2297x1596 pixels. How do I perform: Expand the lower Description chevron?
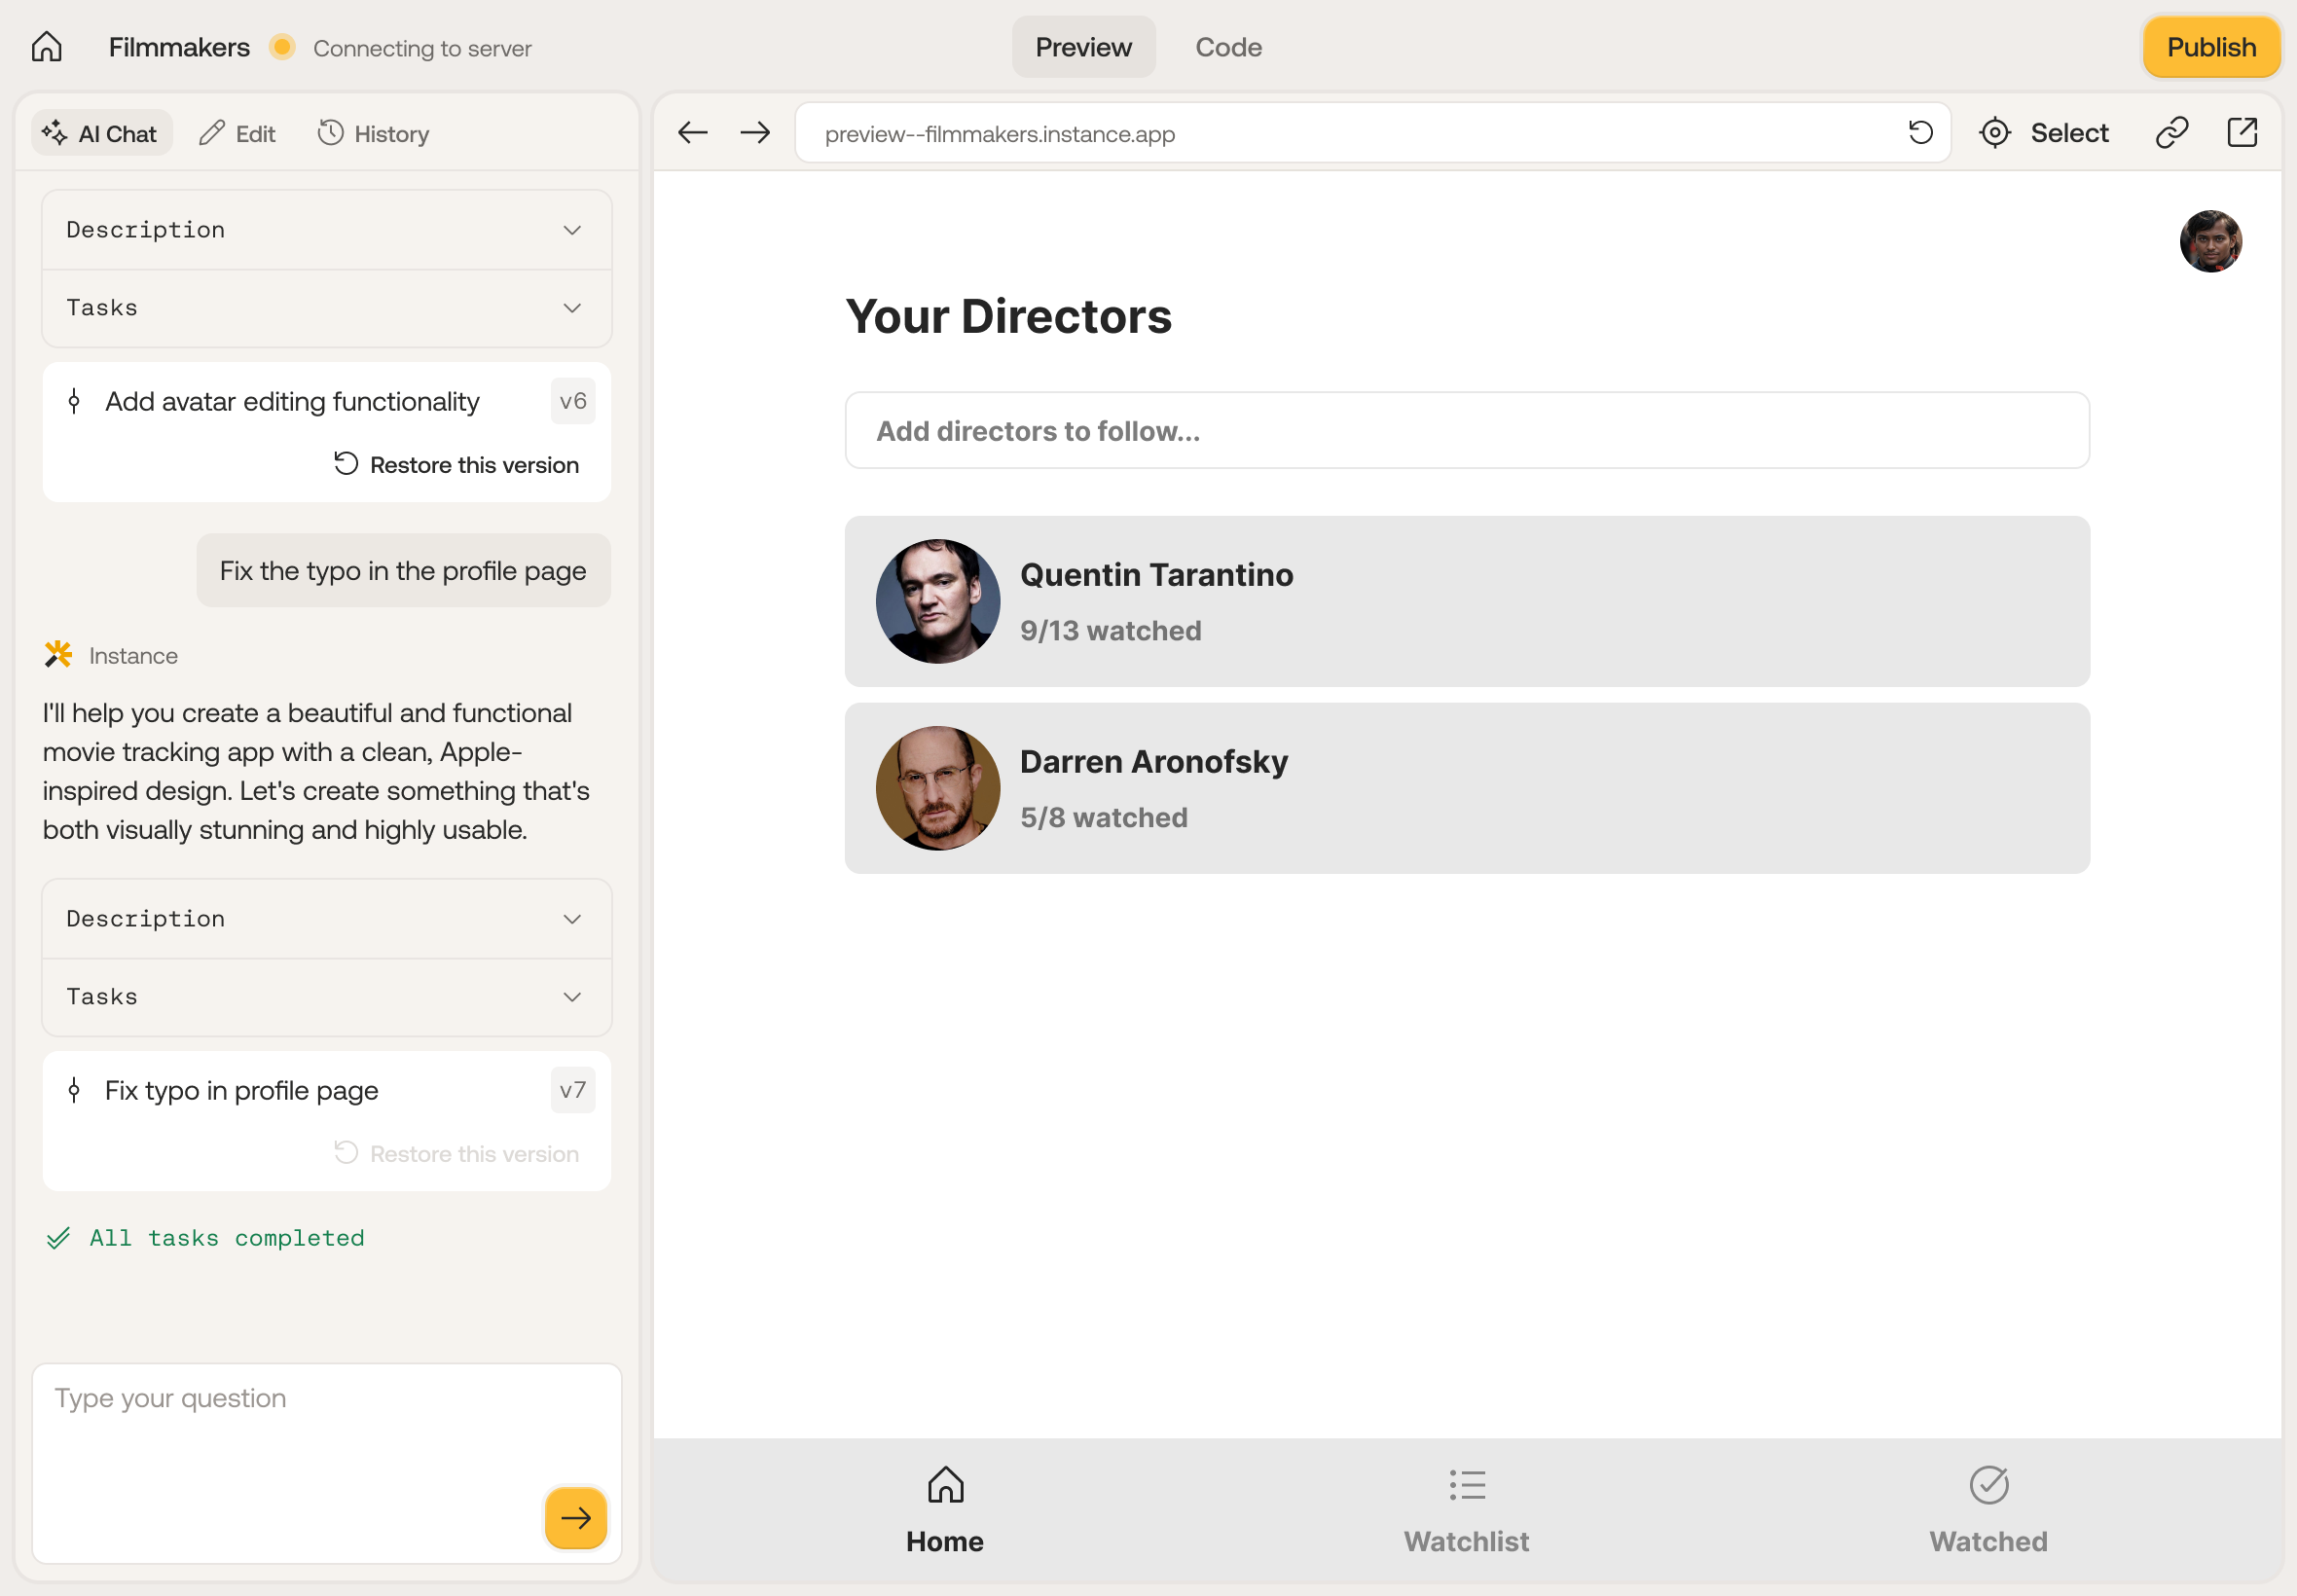572,918
